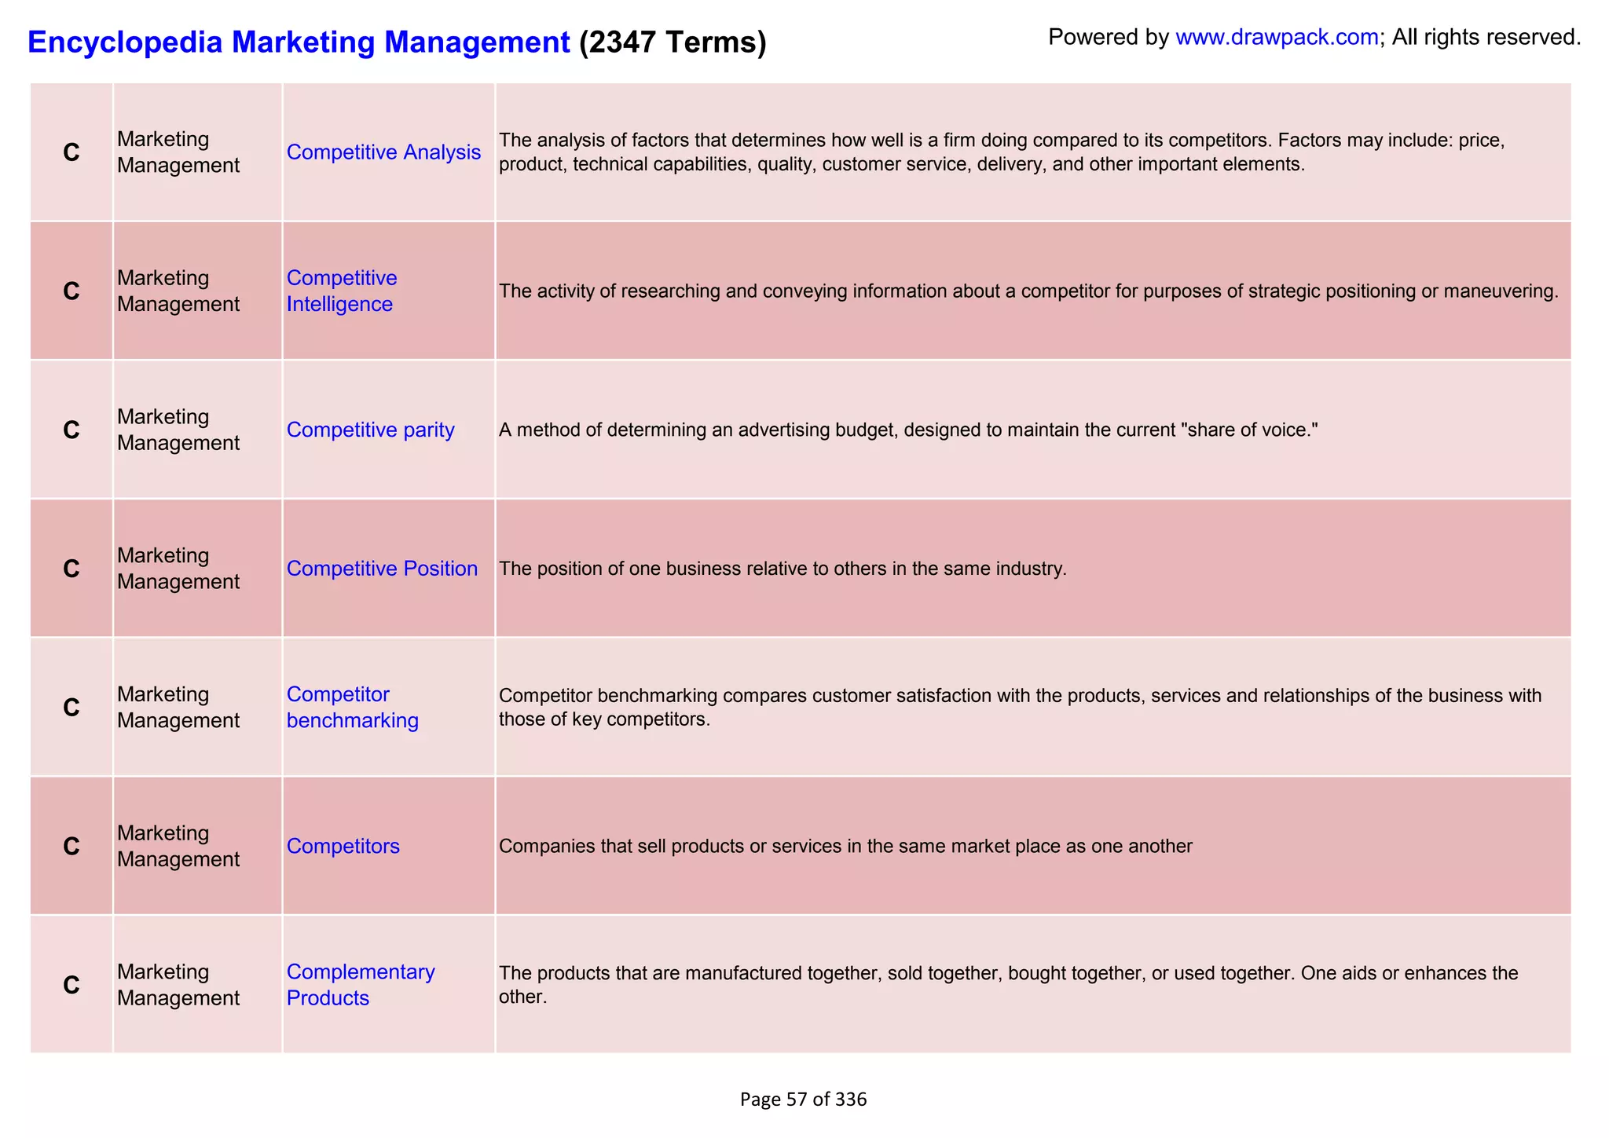1609x1138 pixels.
Task: Click Marketing Management in the Competitive Intelligence row
Action: tap(178, 291)
